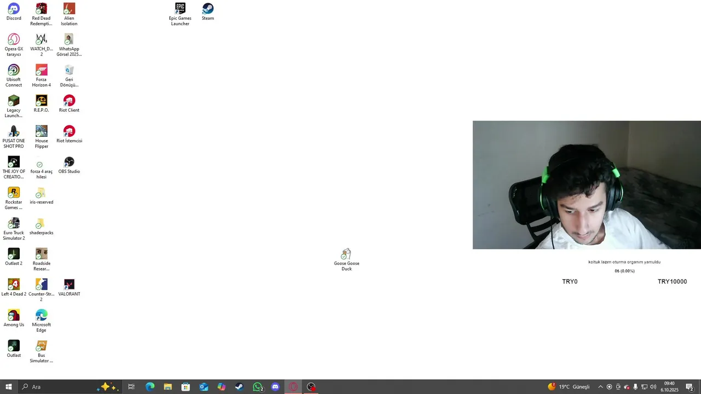
Task: Select Epic Games Launcher desktop icon
Action: coord(180,14)
